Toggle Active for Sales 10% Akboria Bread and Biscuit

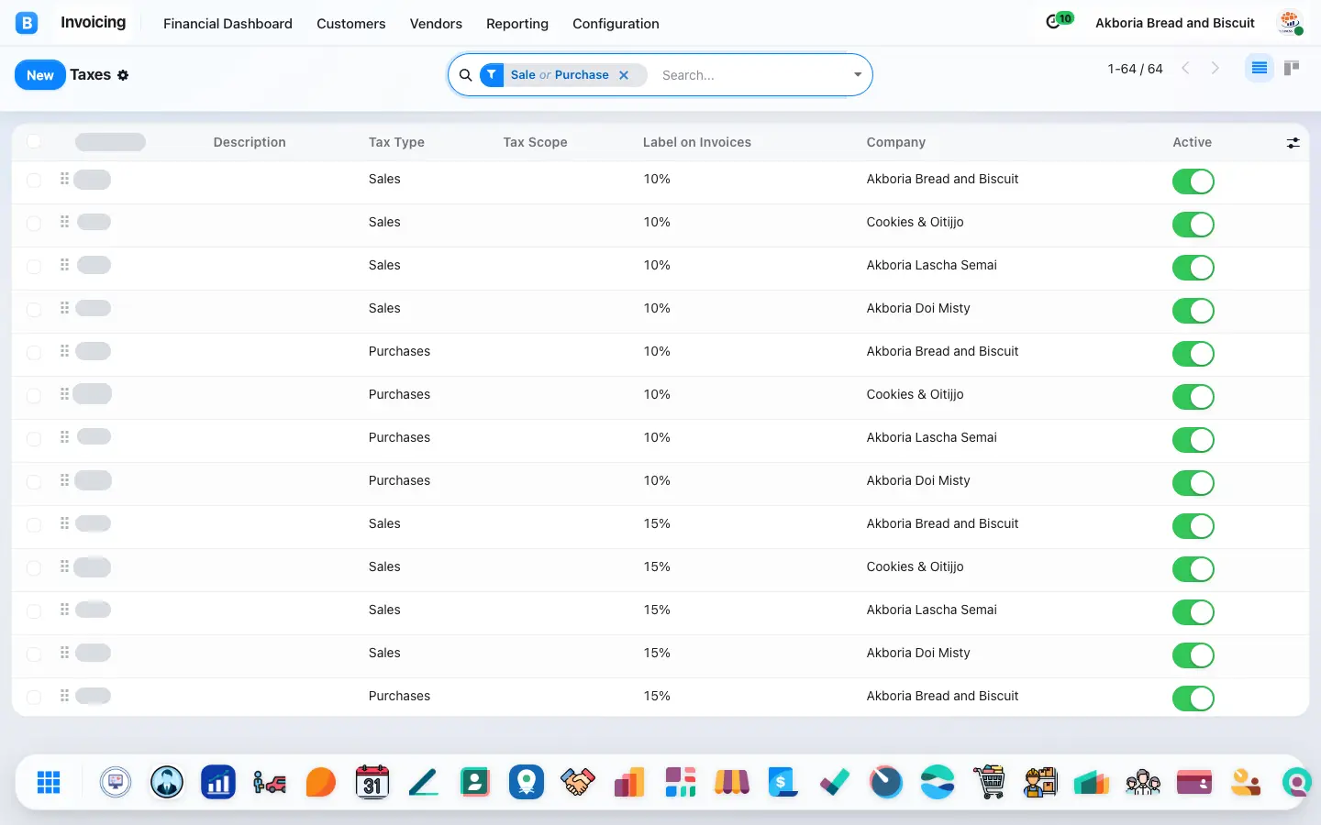pyautogui.click(x=1193, y=181)
